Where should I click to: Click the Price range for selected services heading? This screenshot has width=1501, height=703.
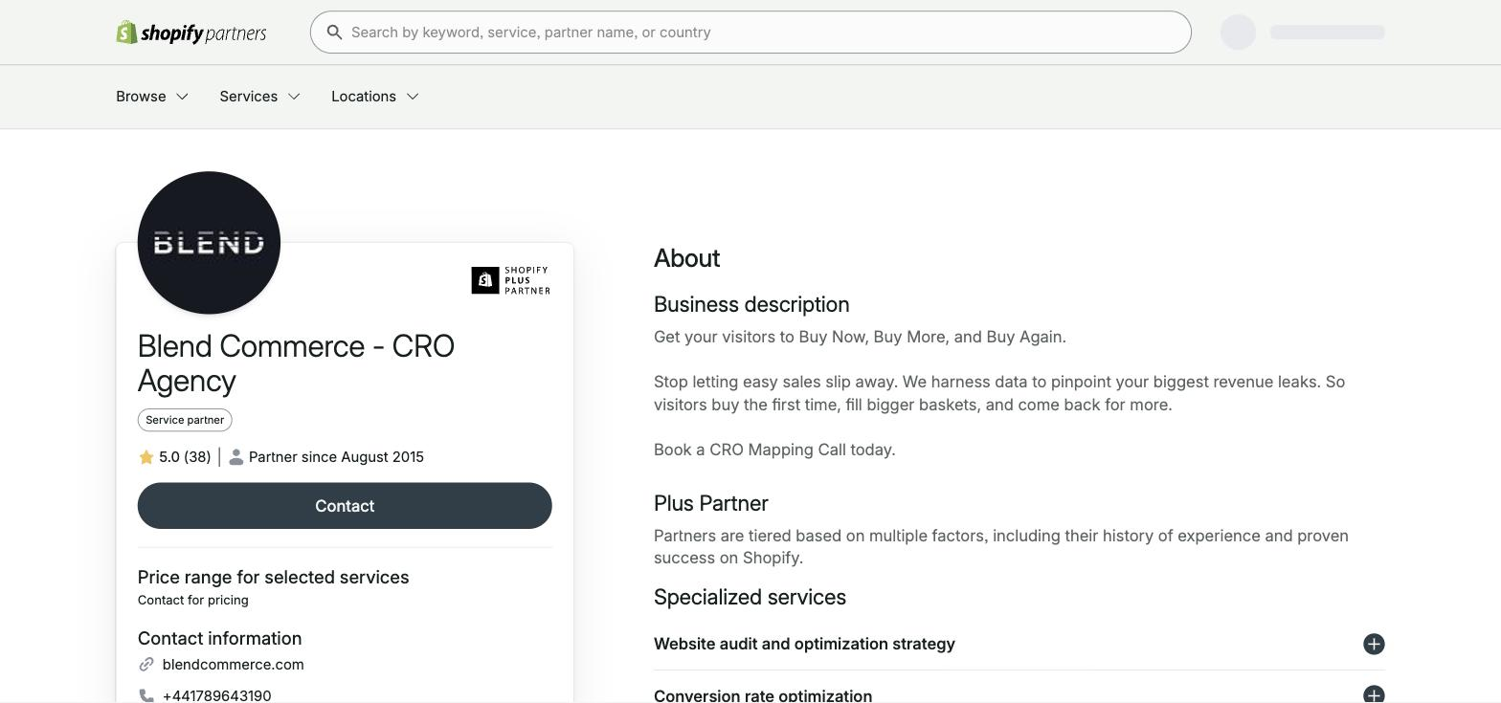[x=274, y=578]
